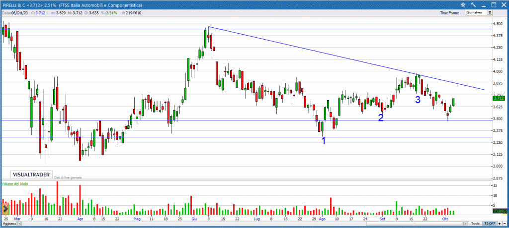Click the 'Lug' month label on date axis

tap(257, 219)
